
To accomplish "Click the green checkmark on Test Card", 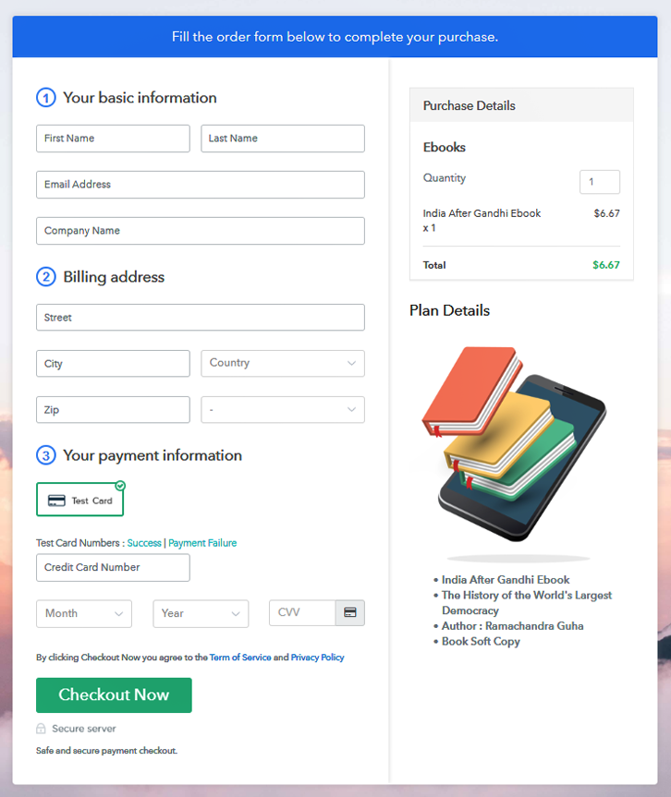I will 120,485.
